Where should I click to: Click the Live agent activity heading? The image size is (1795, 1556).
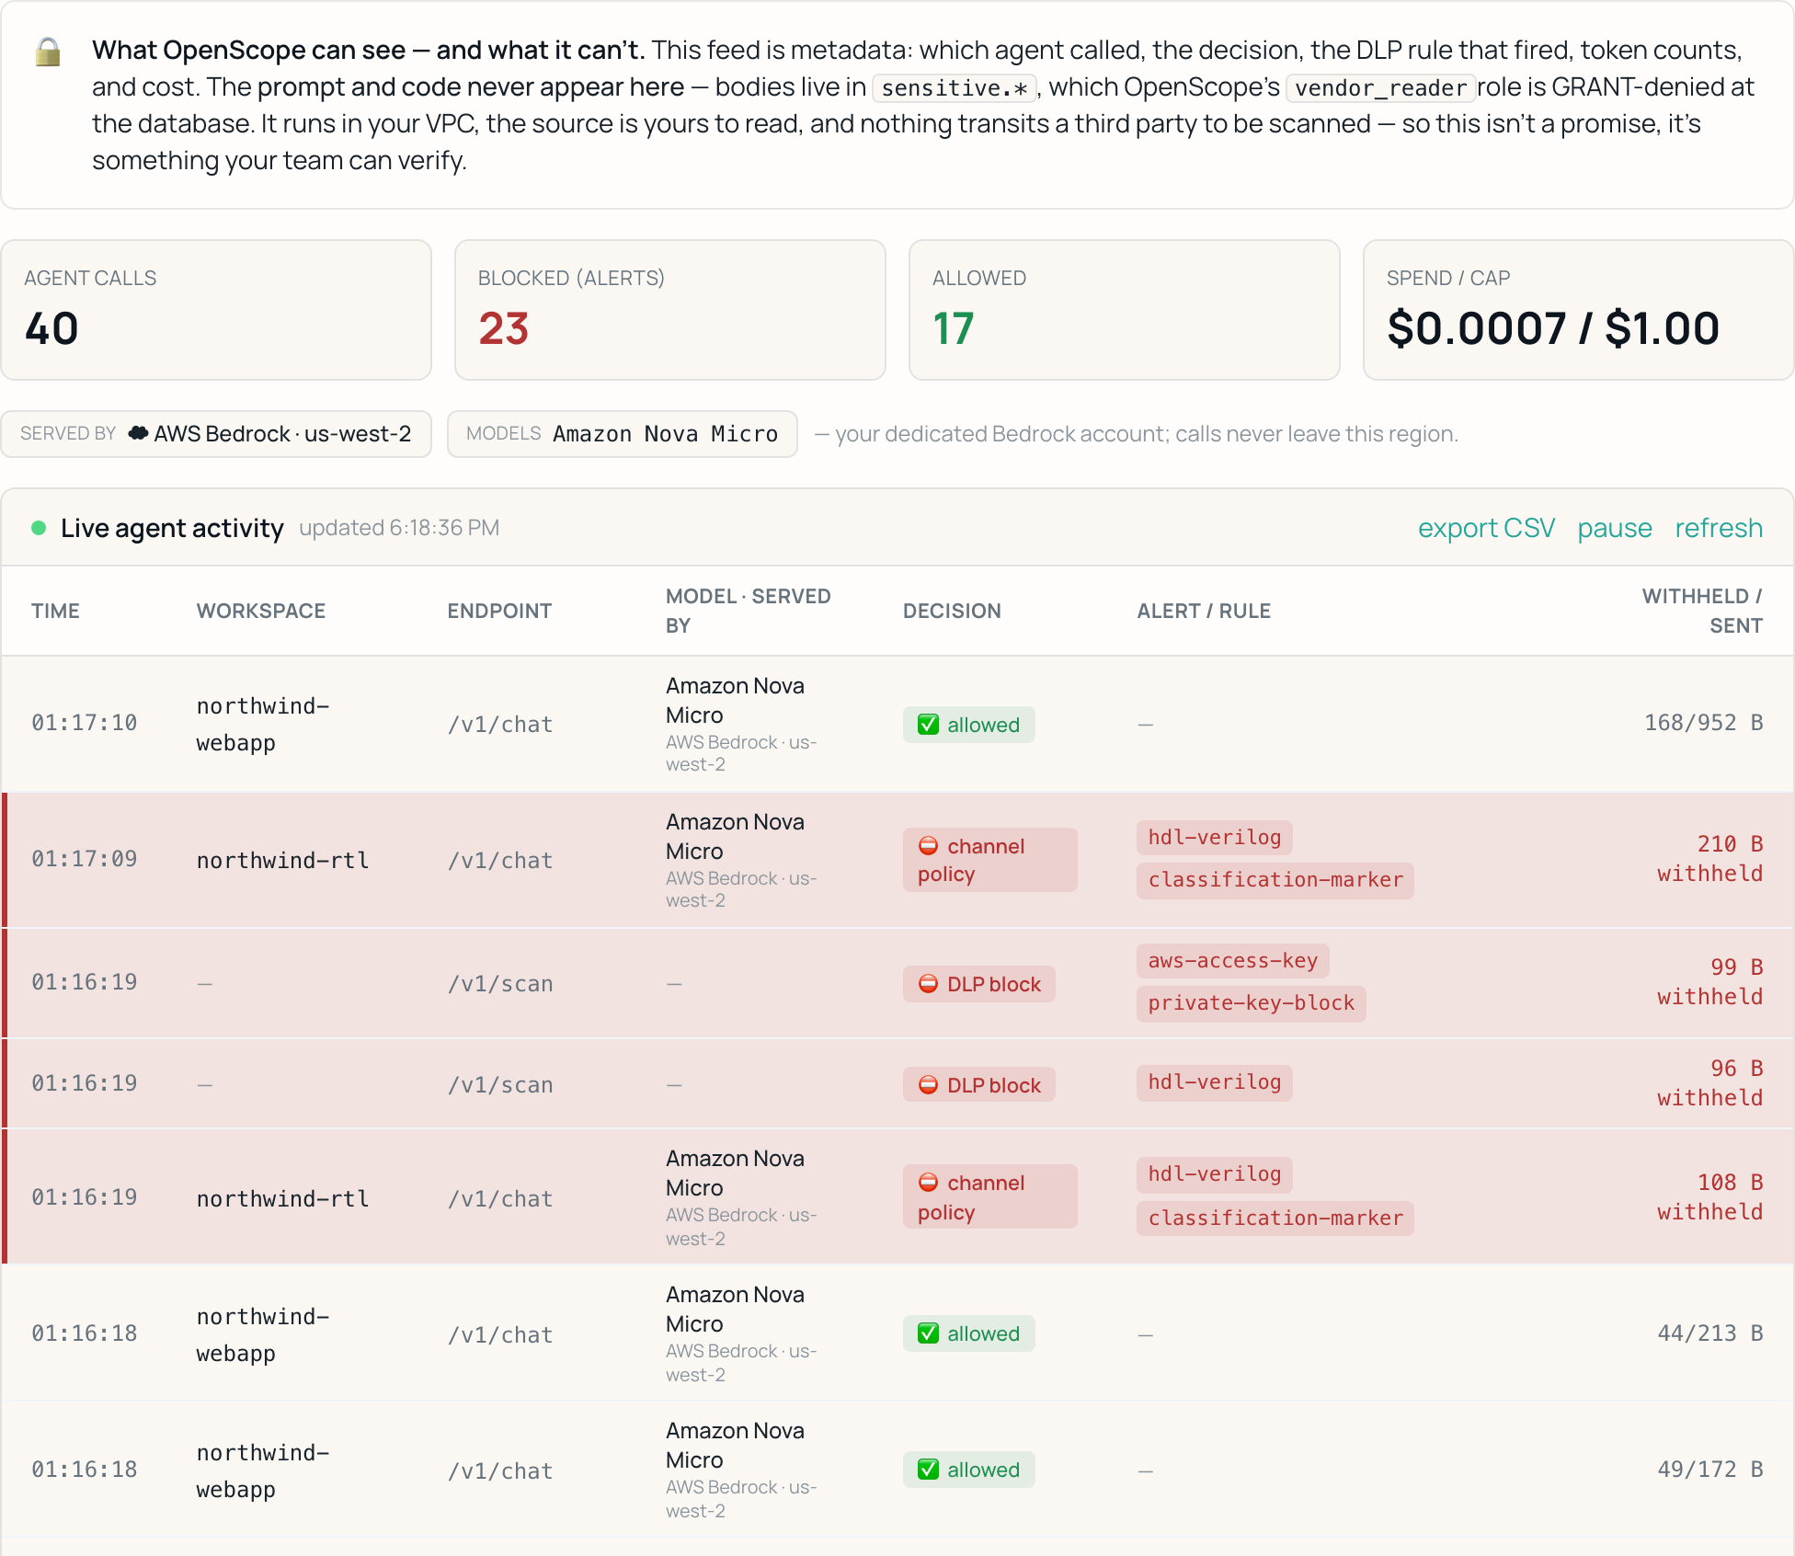[172, 528]
